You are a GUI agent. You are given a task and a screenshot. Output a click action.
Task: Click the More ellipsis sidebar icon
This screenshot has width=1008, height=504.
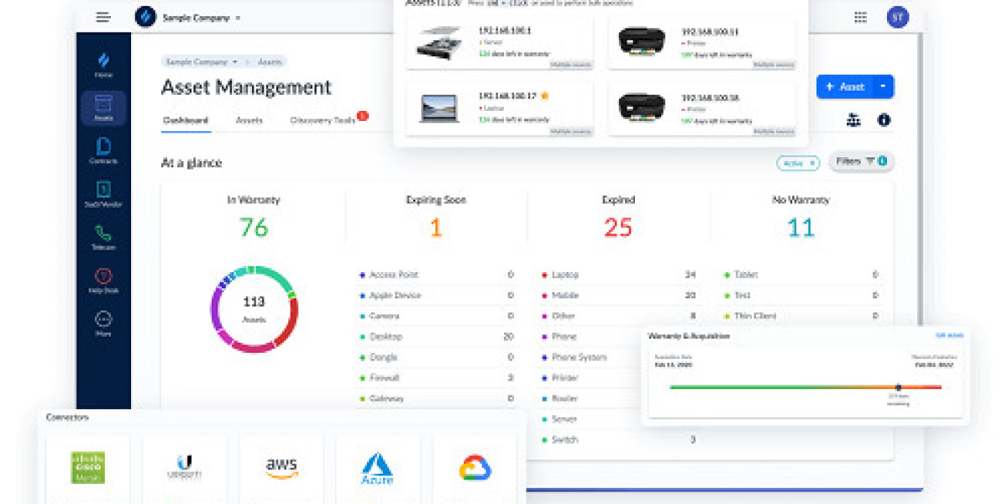103,323
